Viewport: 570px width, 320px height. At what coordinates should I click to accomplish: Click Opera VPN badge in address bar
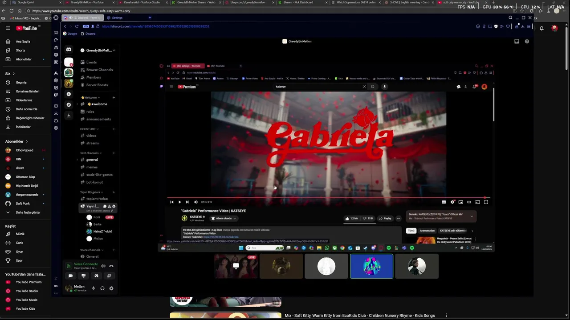point(86,26)
